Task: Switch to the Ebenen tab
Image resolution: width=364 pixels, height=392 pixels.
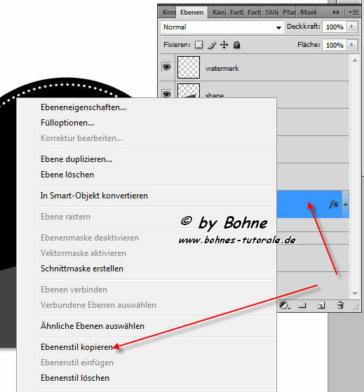Action: (x=191, y=13)
